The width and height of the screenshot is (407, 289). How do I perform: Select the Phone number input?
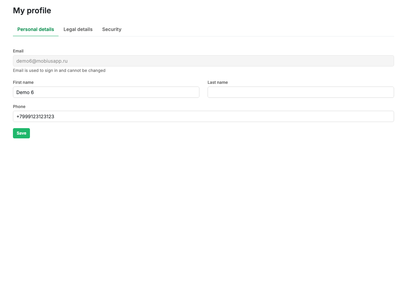[203, 117]
